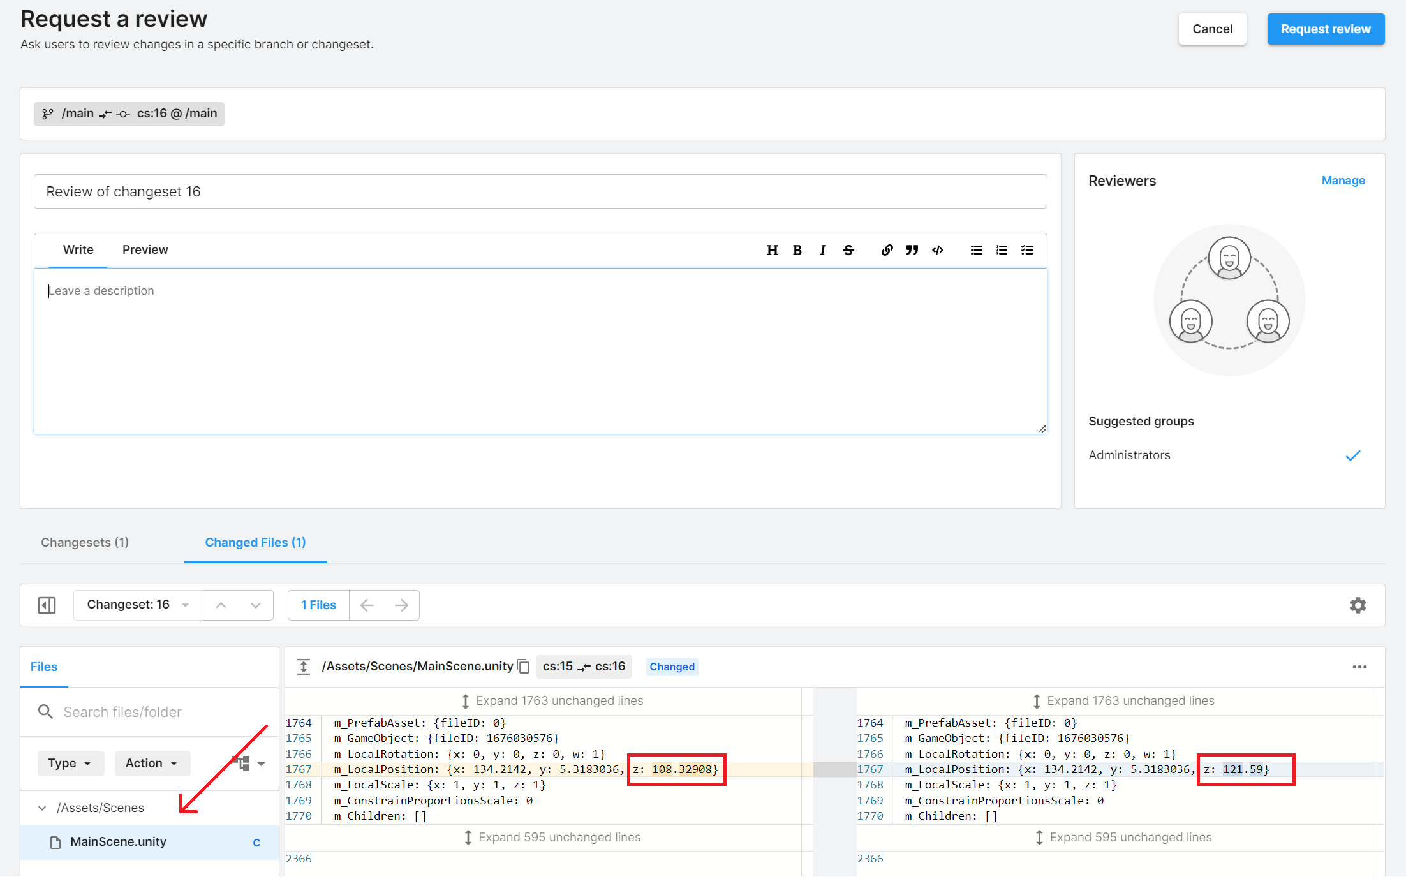1406x879 pixels.
Task: Click the Manage reviewers link
Action: pyautogui.click(x=1343, y=181)
